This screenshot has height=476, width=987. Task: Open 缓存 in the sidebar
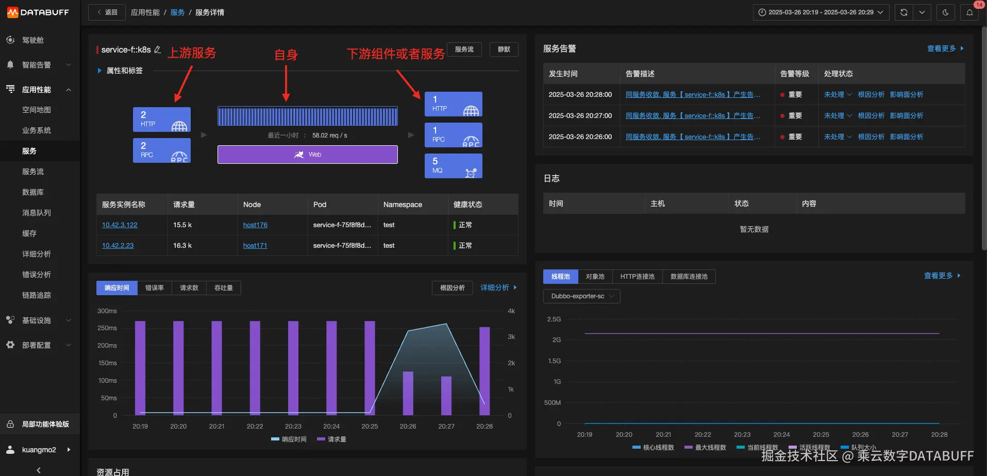coord(29,233)
